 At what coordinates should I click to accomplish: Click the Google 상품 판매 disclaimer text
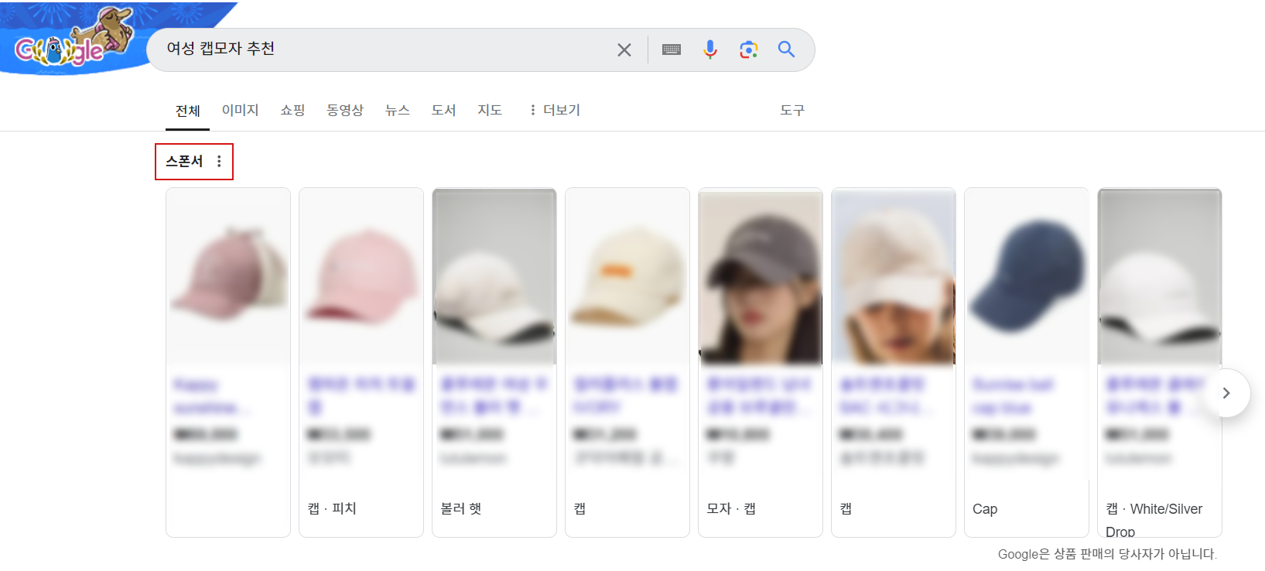(1107, 554)
